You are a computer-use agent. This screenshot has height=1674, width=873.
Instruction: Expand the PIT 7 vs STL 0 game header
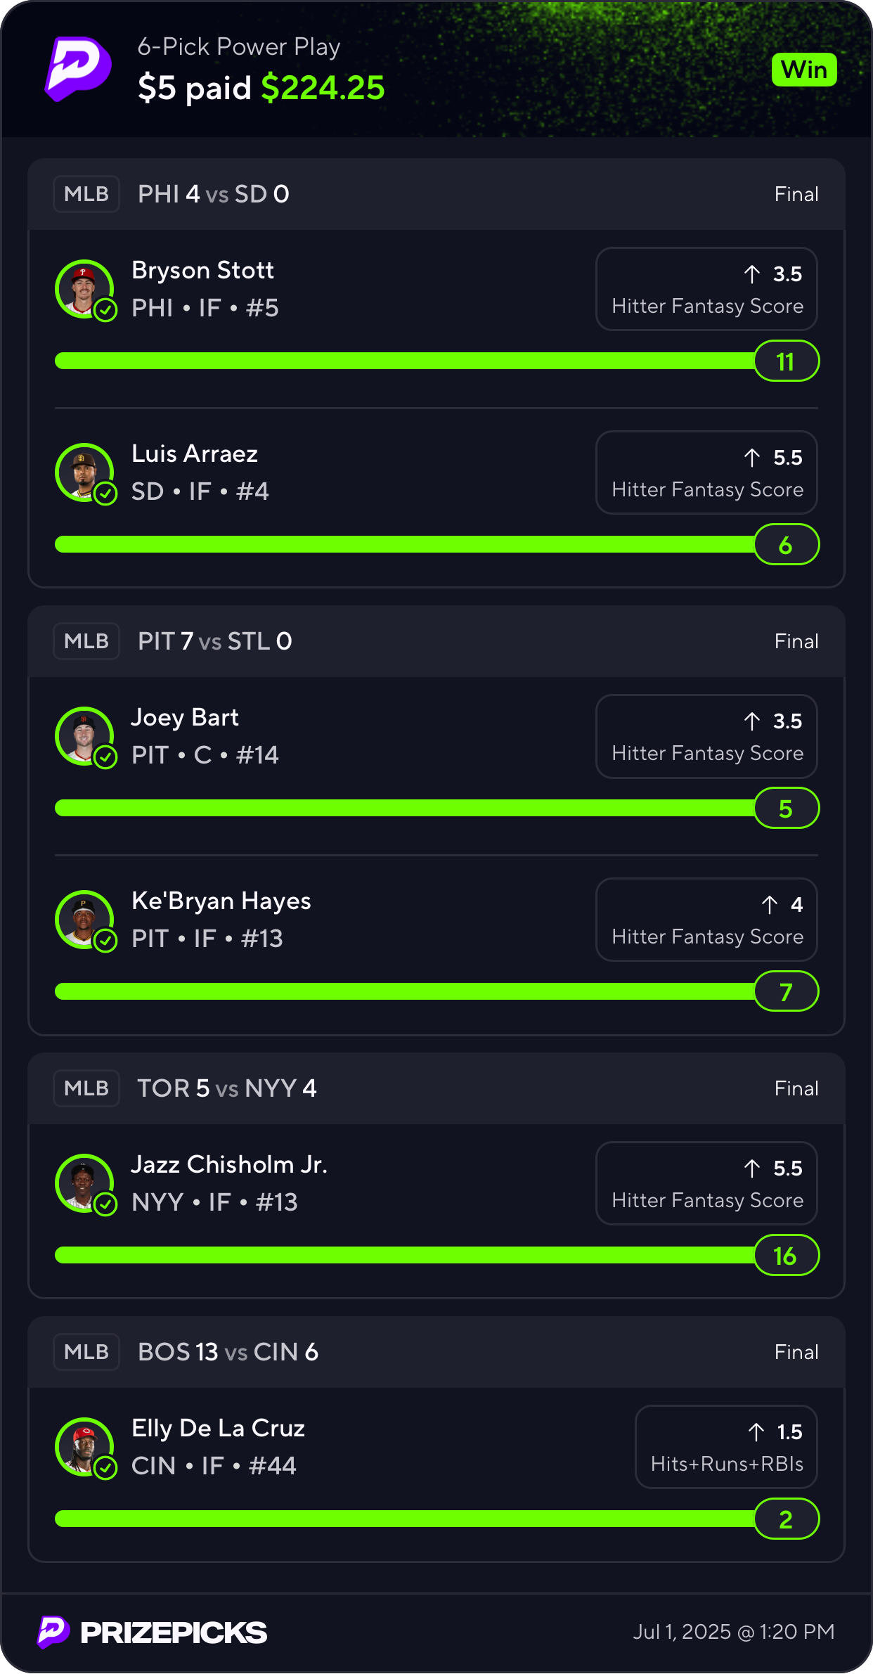click(x=436, y=641)
